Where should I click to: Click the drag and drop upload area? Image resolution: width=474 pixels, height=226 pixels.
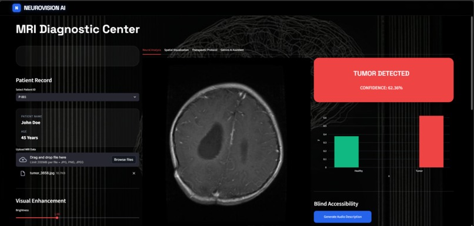tap(78, 160)
